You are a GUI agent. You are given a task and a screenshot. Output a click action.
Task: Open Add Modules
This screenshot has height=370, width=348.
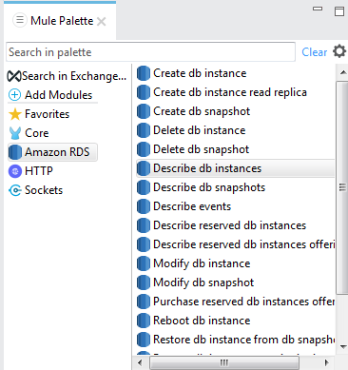50,95
